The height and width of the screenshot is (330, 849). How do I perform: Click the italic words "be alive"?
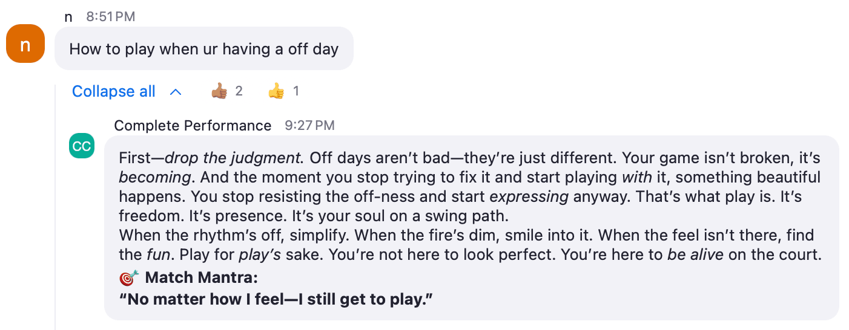click(x=695, y=255)
